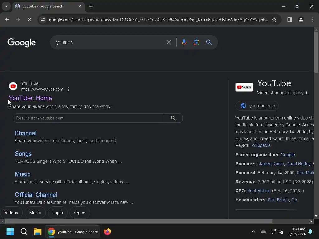
Task: Open the OneDrive tray icon
Action: point(263,232)
